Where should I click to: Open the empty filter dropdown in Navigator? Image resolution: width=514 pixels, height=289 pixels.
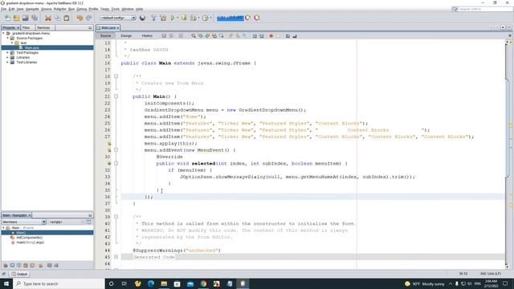[67, 222]
